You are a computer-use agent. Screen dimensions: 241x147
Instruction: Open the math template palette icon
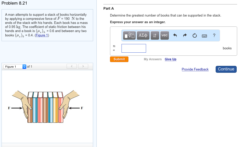pyautogui.click(x=129, y=35)
